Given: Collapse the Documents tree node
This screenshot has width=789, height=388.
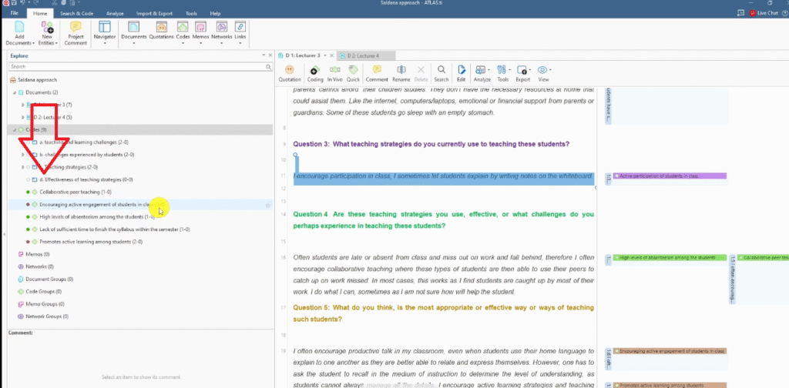Looking at the screenshot, I should pyautogui.click(x=13, y=92).
